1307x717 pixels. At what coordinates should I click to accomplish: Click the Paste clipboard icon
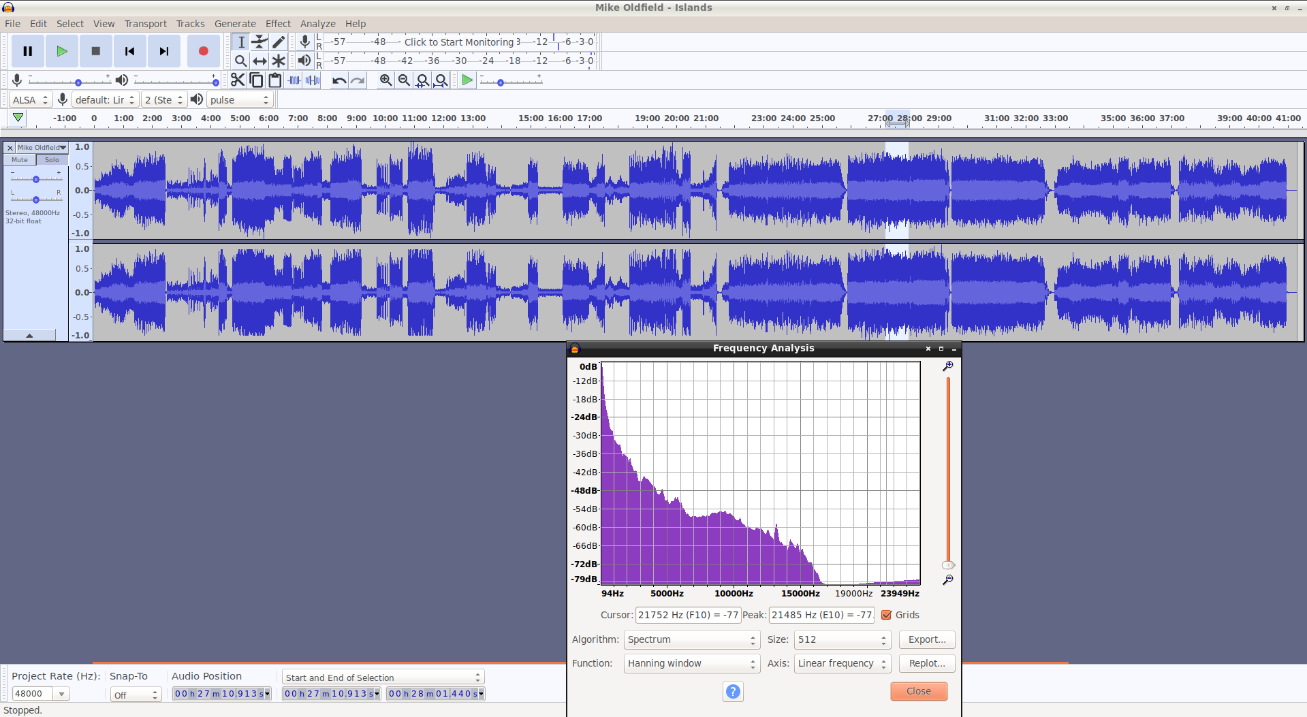coord(274,80)
